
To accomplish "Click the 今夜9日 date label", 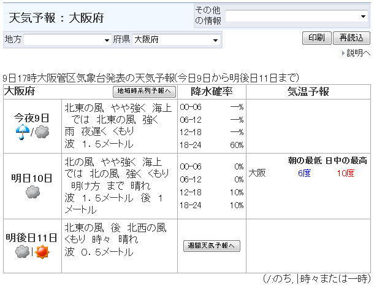I will (32, 117).
